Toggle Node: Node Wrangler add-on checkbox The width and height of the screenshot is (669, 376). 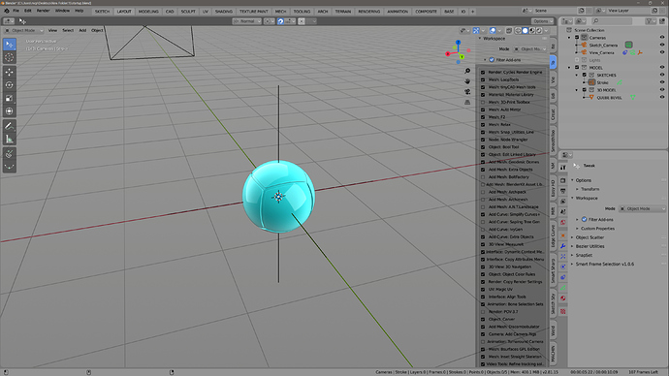point(483,140)
